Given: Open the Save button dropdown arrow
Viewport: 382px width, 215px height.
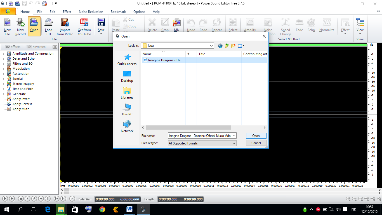Looking at the screenshot, I should point(101,34).
